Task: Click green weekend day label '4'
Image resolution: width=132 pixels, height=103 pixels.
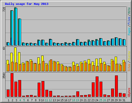Action: 20,100
